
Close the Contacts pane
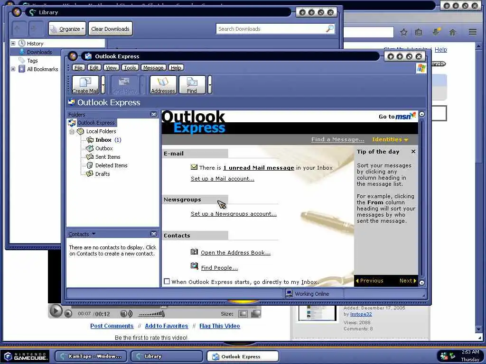(x=153, y=234)
